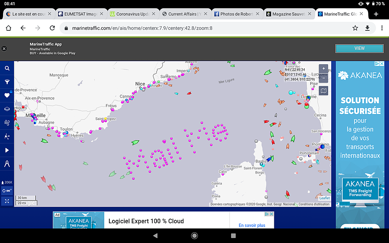Open the map type selector button
The width and height of the screenshot is (389, 243).
[323, 91]
